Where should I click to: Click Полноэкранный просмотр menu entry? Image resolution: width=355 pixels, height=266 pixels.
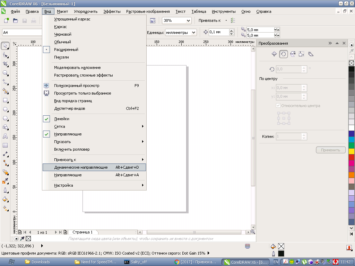tap(94, 86)
